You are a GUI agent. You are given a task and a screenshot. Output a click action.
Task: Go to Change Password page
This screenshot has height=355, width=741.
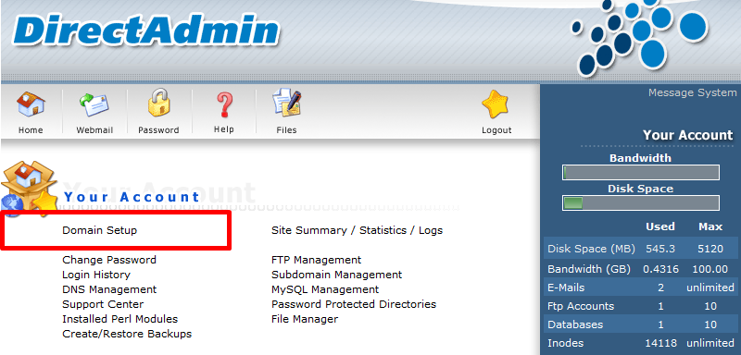[x=109, y=260]
